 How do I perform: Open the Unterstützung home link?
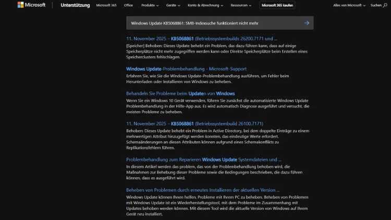pyautogui.click(x=75, y=5)
